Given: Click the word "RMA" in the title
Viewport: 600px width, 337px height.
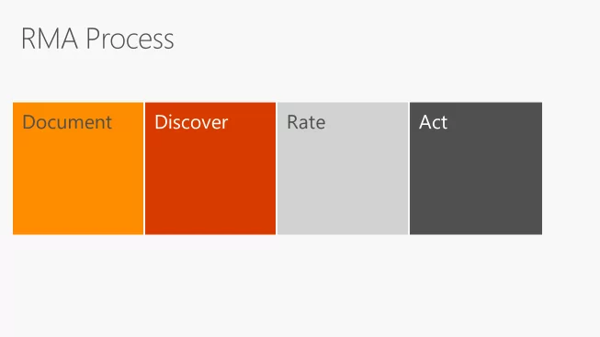Looking at the screenshot, I should click(x=50, y=39).
